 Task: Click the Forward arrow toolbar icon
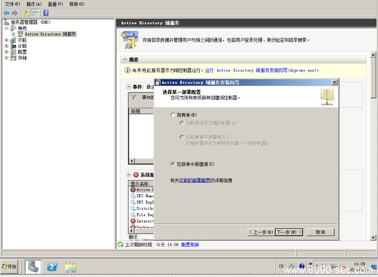(x=15, y=13)
